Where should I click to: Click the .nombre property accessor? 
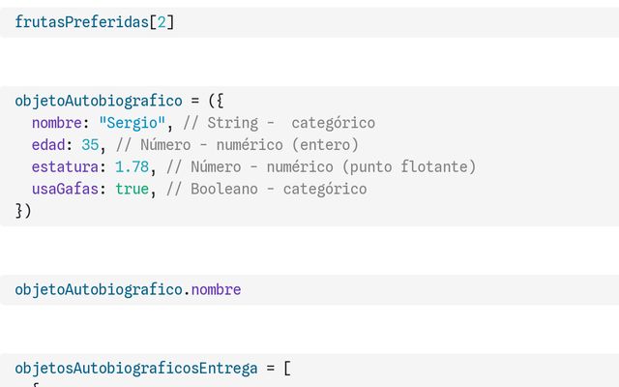[x=213, y=290]
